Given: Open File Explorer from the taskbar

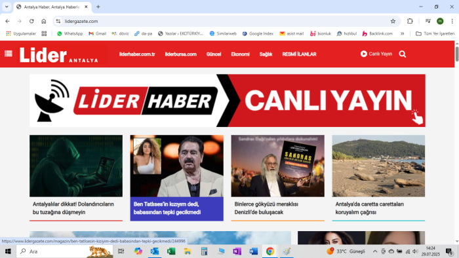Looking at the screenshot, I should 188,251.
